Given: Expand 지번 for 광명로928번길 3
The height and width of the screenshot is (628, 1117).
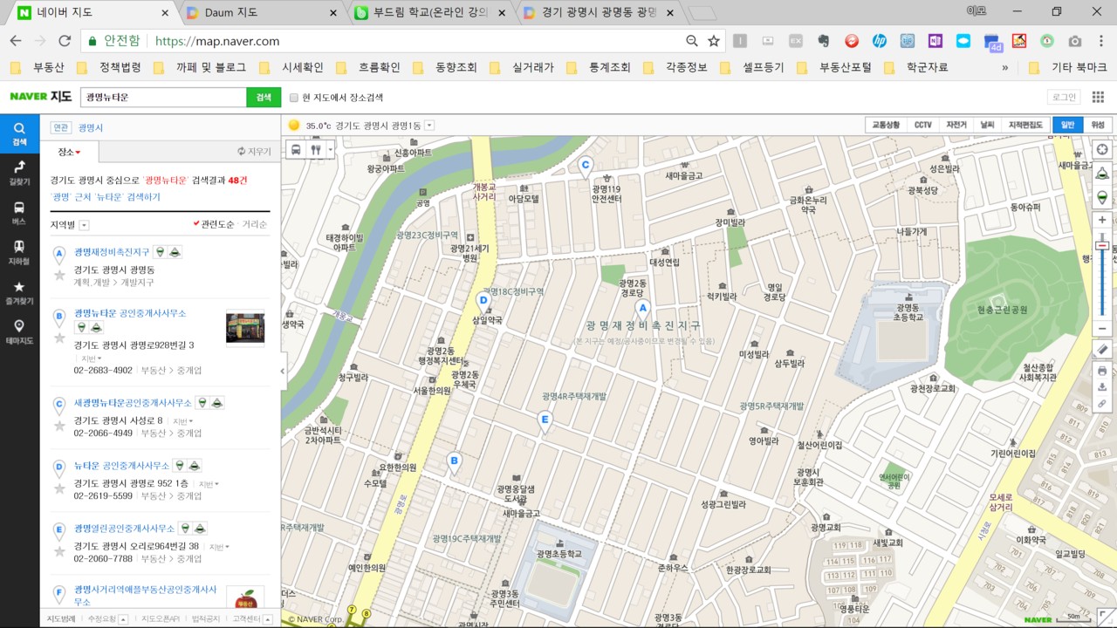Looking at the screenshot, I should click(x=91, y=358).
